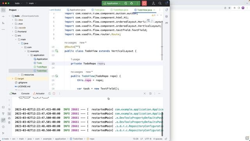Open Maven tool window icon

(x=167, y=23)
